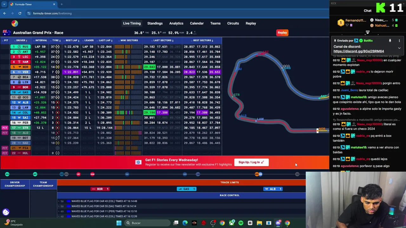
Task: Select position 6 VER driver badge
Action: click(21, 72)
